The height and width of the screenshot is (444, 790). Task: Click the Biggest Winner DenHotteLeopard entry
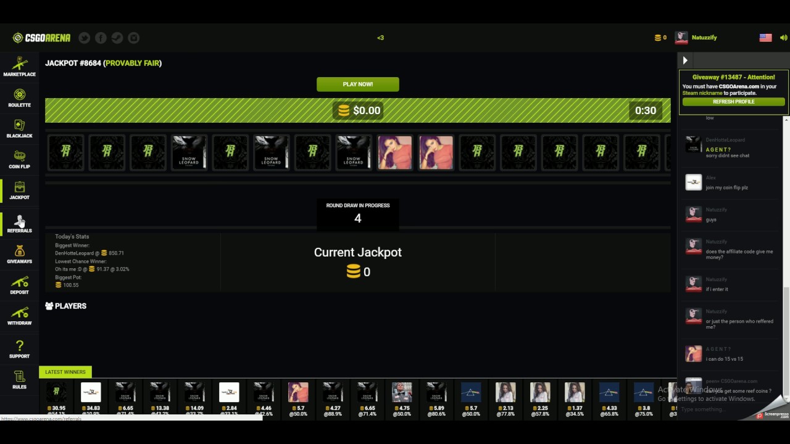click(89, 253)
